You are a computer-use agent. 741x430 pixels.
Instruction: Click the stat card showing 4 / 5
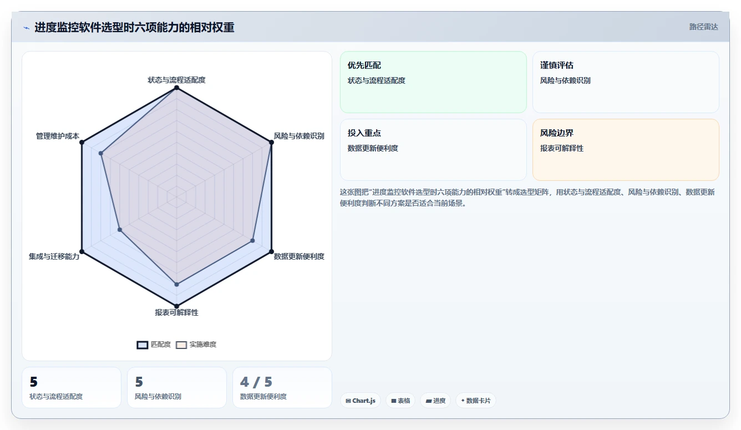(x=282, y=387)
